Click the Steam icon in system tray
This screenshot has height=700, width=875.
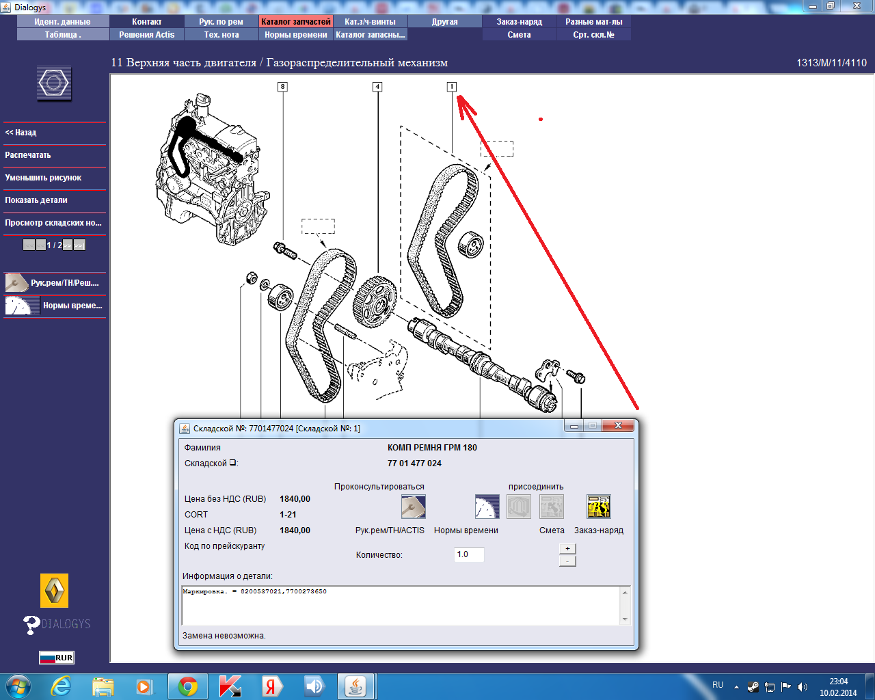click(753, 687)
